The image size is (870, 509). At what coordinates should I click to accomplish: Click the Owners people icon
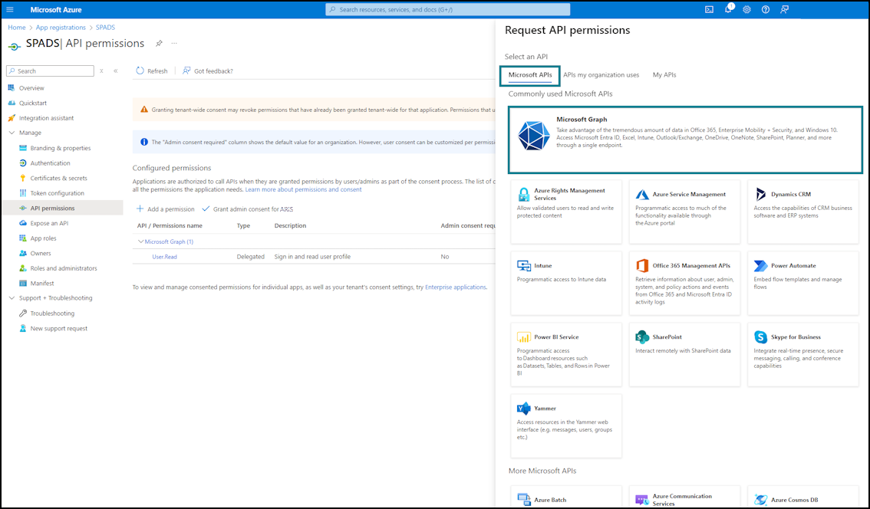(x=23, y=253)
